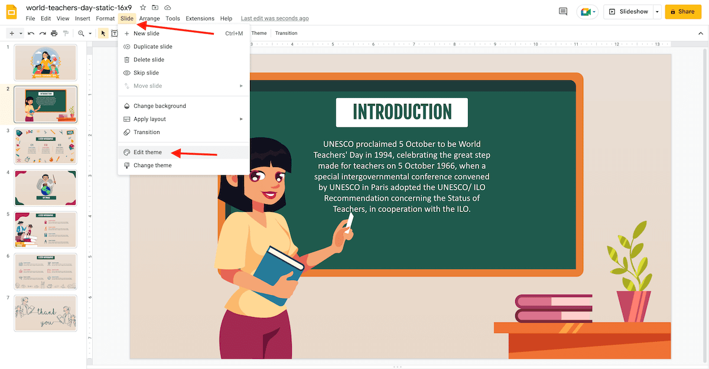
Task: Select the text box tool
Action: 115,33
